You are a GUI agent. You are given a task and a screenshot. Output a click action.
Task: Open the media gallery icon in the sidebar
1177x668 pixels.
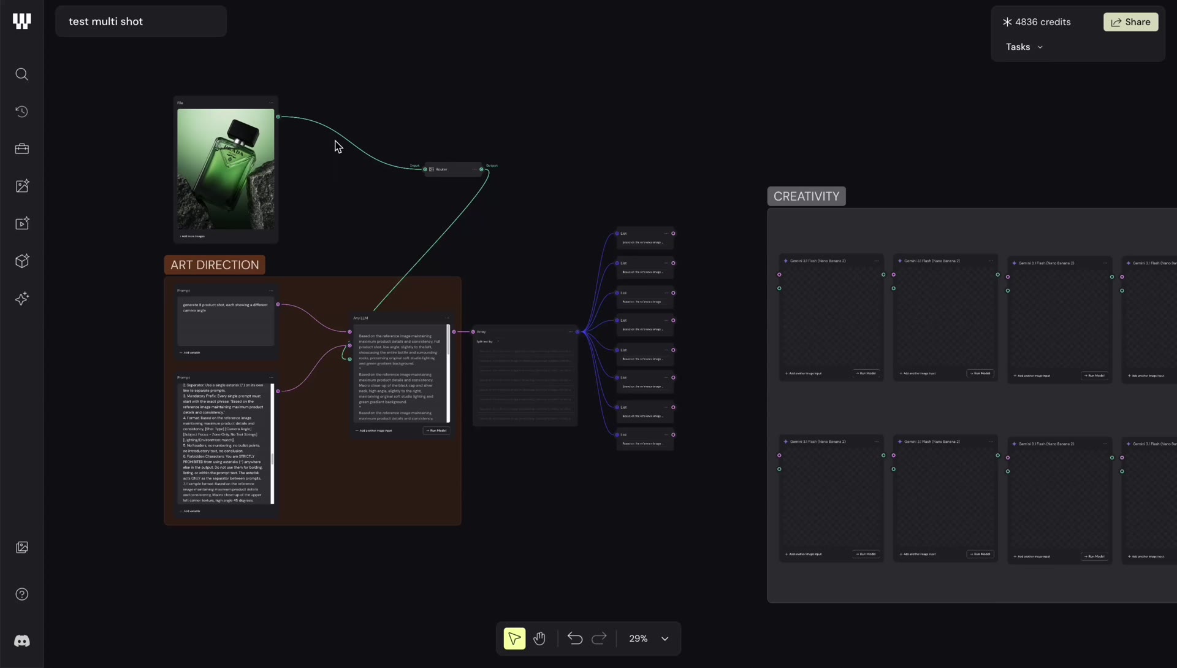point(22,547)
